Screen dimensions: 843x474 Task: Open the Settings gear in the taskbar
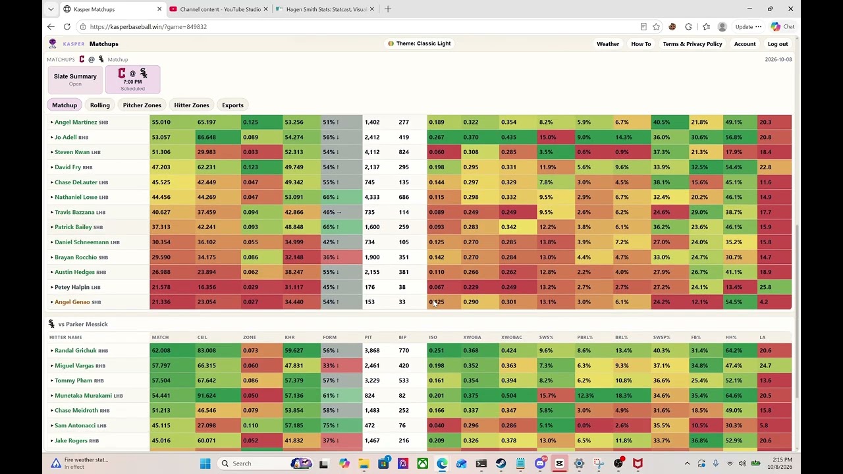(579, 463)
